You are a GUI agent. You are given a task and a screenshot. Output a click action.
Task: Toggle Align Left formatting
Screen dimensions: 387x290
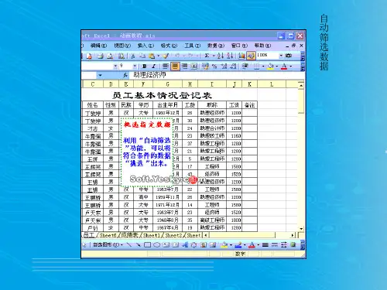click(x=166, y=67)
